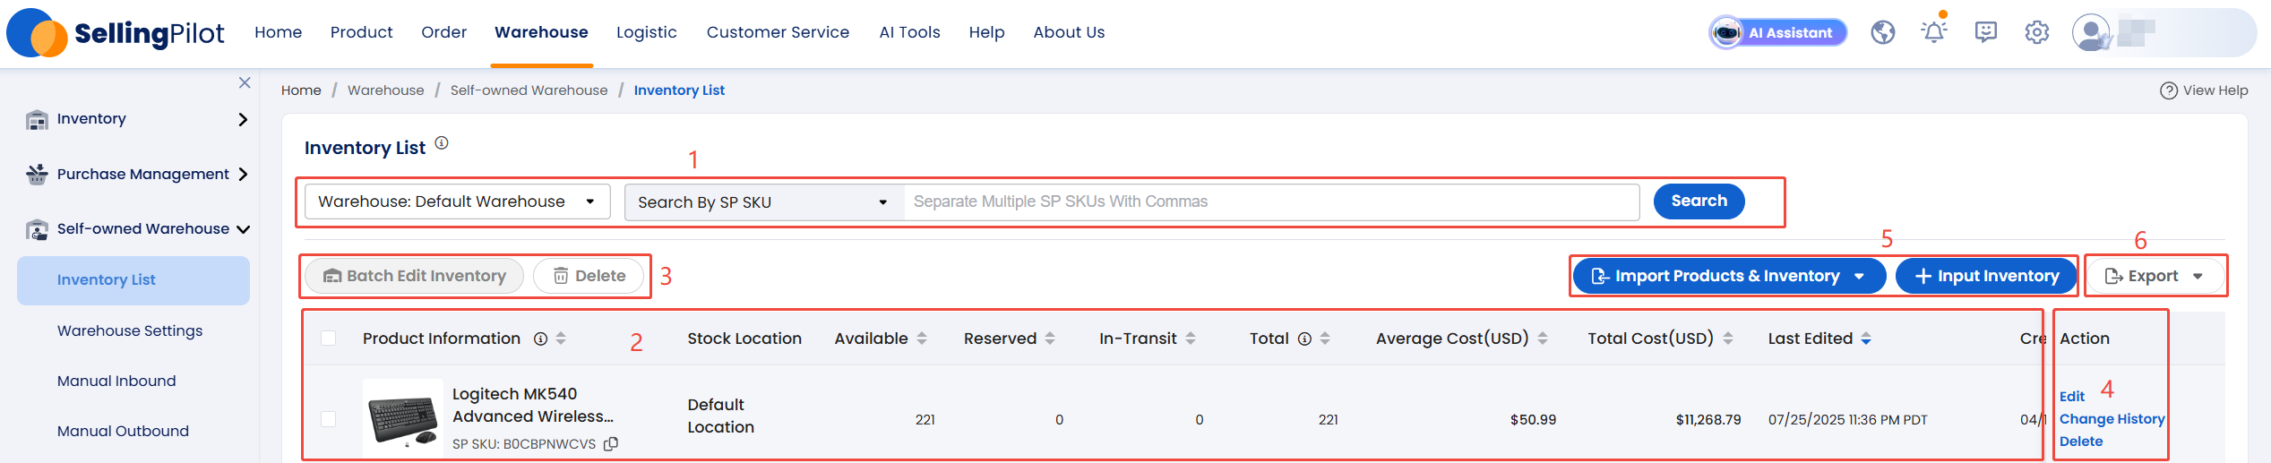The image size is (2271, 463).
Task: Click the Logitech MK540 Advanced Wireless name
Action: [x=533, y=406]
